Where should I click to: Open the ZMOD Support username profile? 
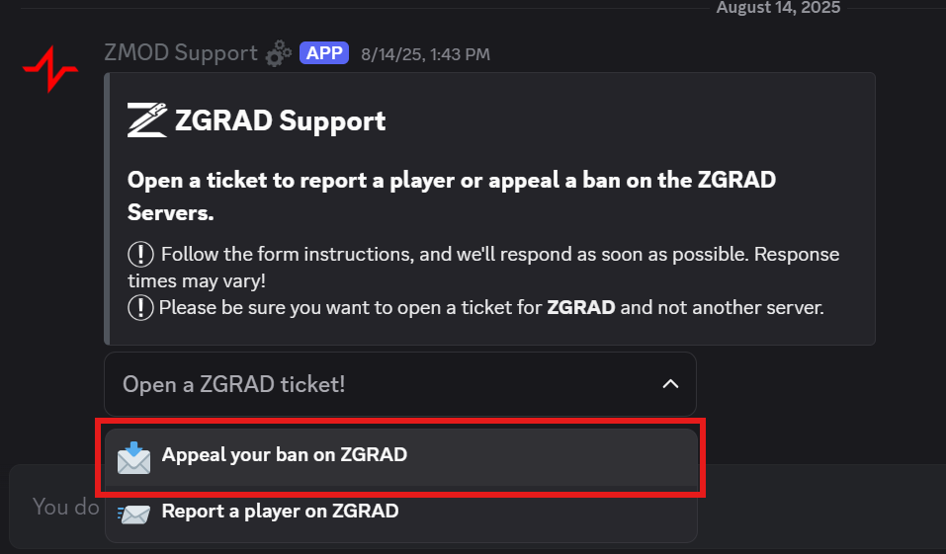tap(181, 53)
